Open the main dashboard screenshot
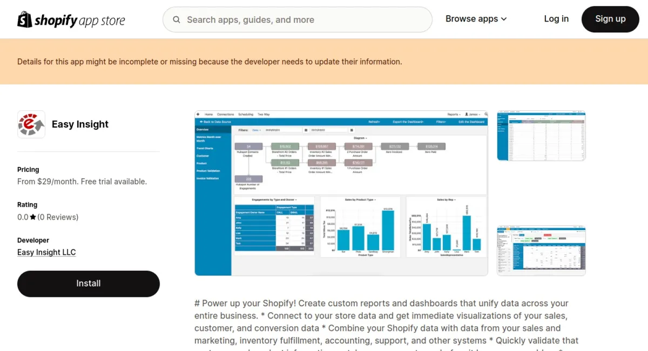Viewport: 648px width, 351px height. pos(341,193)
